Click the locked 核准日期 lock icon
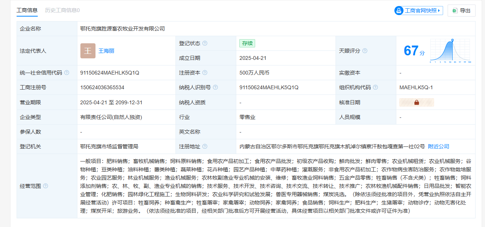Viewport: 485px width, 227px height. 417,102
